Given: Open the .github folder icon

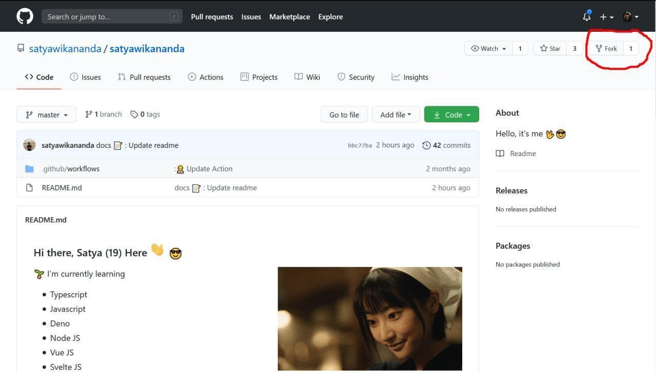Looking at the screenshot, I should point(29,169).
